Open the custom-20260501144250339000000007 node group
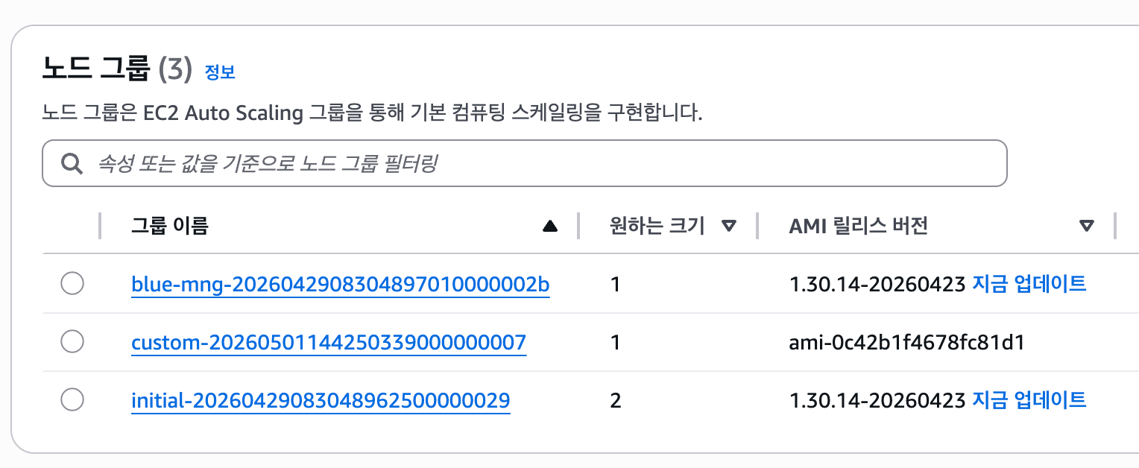 click(x=329, y=342)
